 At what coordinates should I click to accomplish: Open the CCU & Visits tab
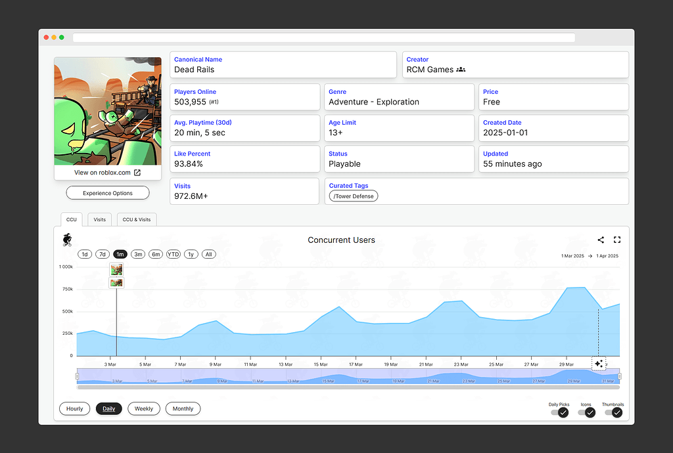click(x=136, y=219)
